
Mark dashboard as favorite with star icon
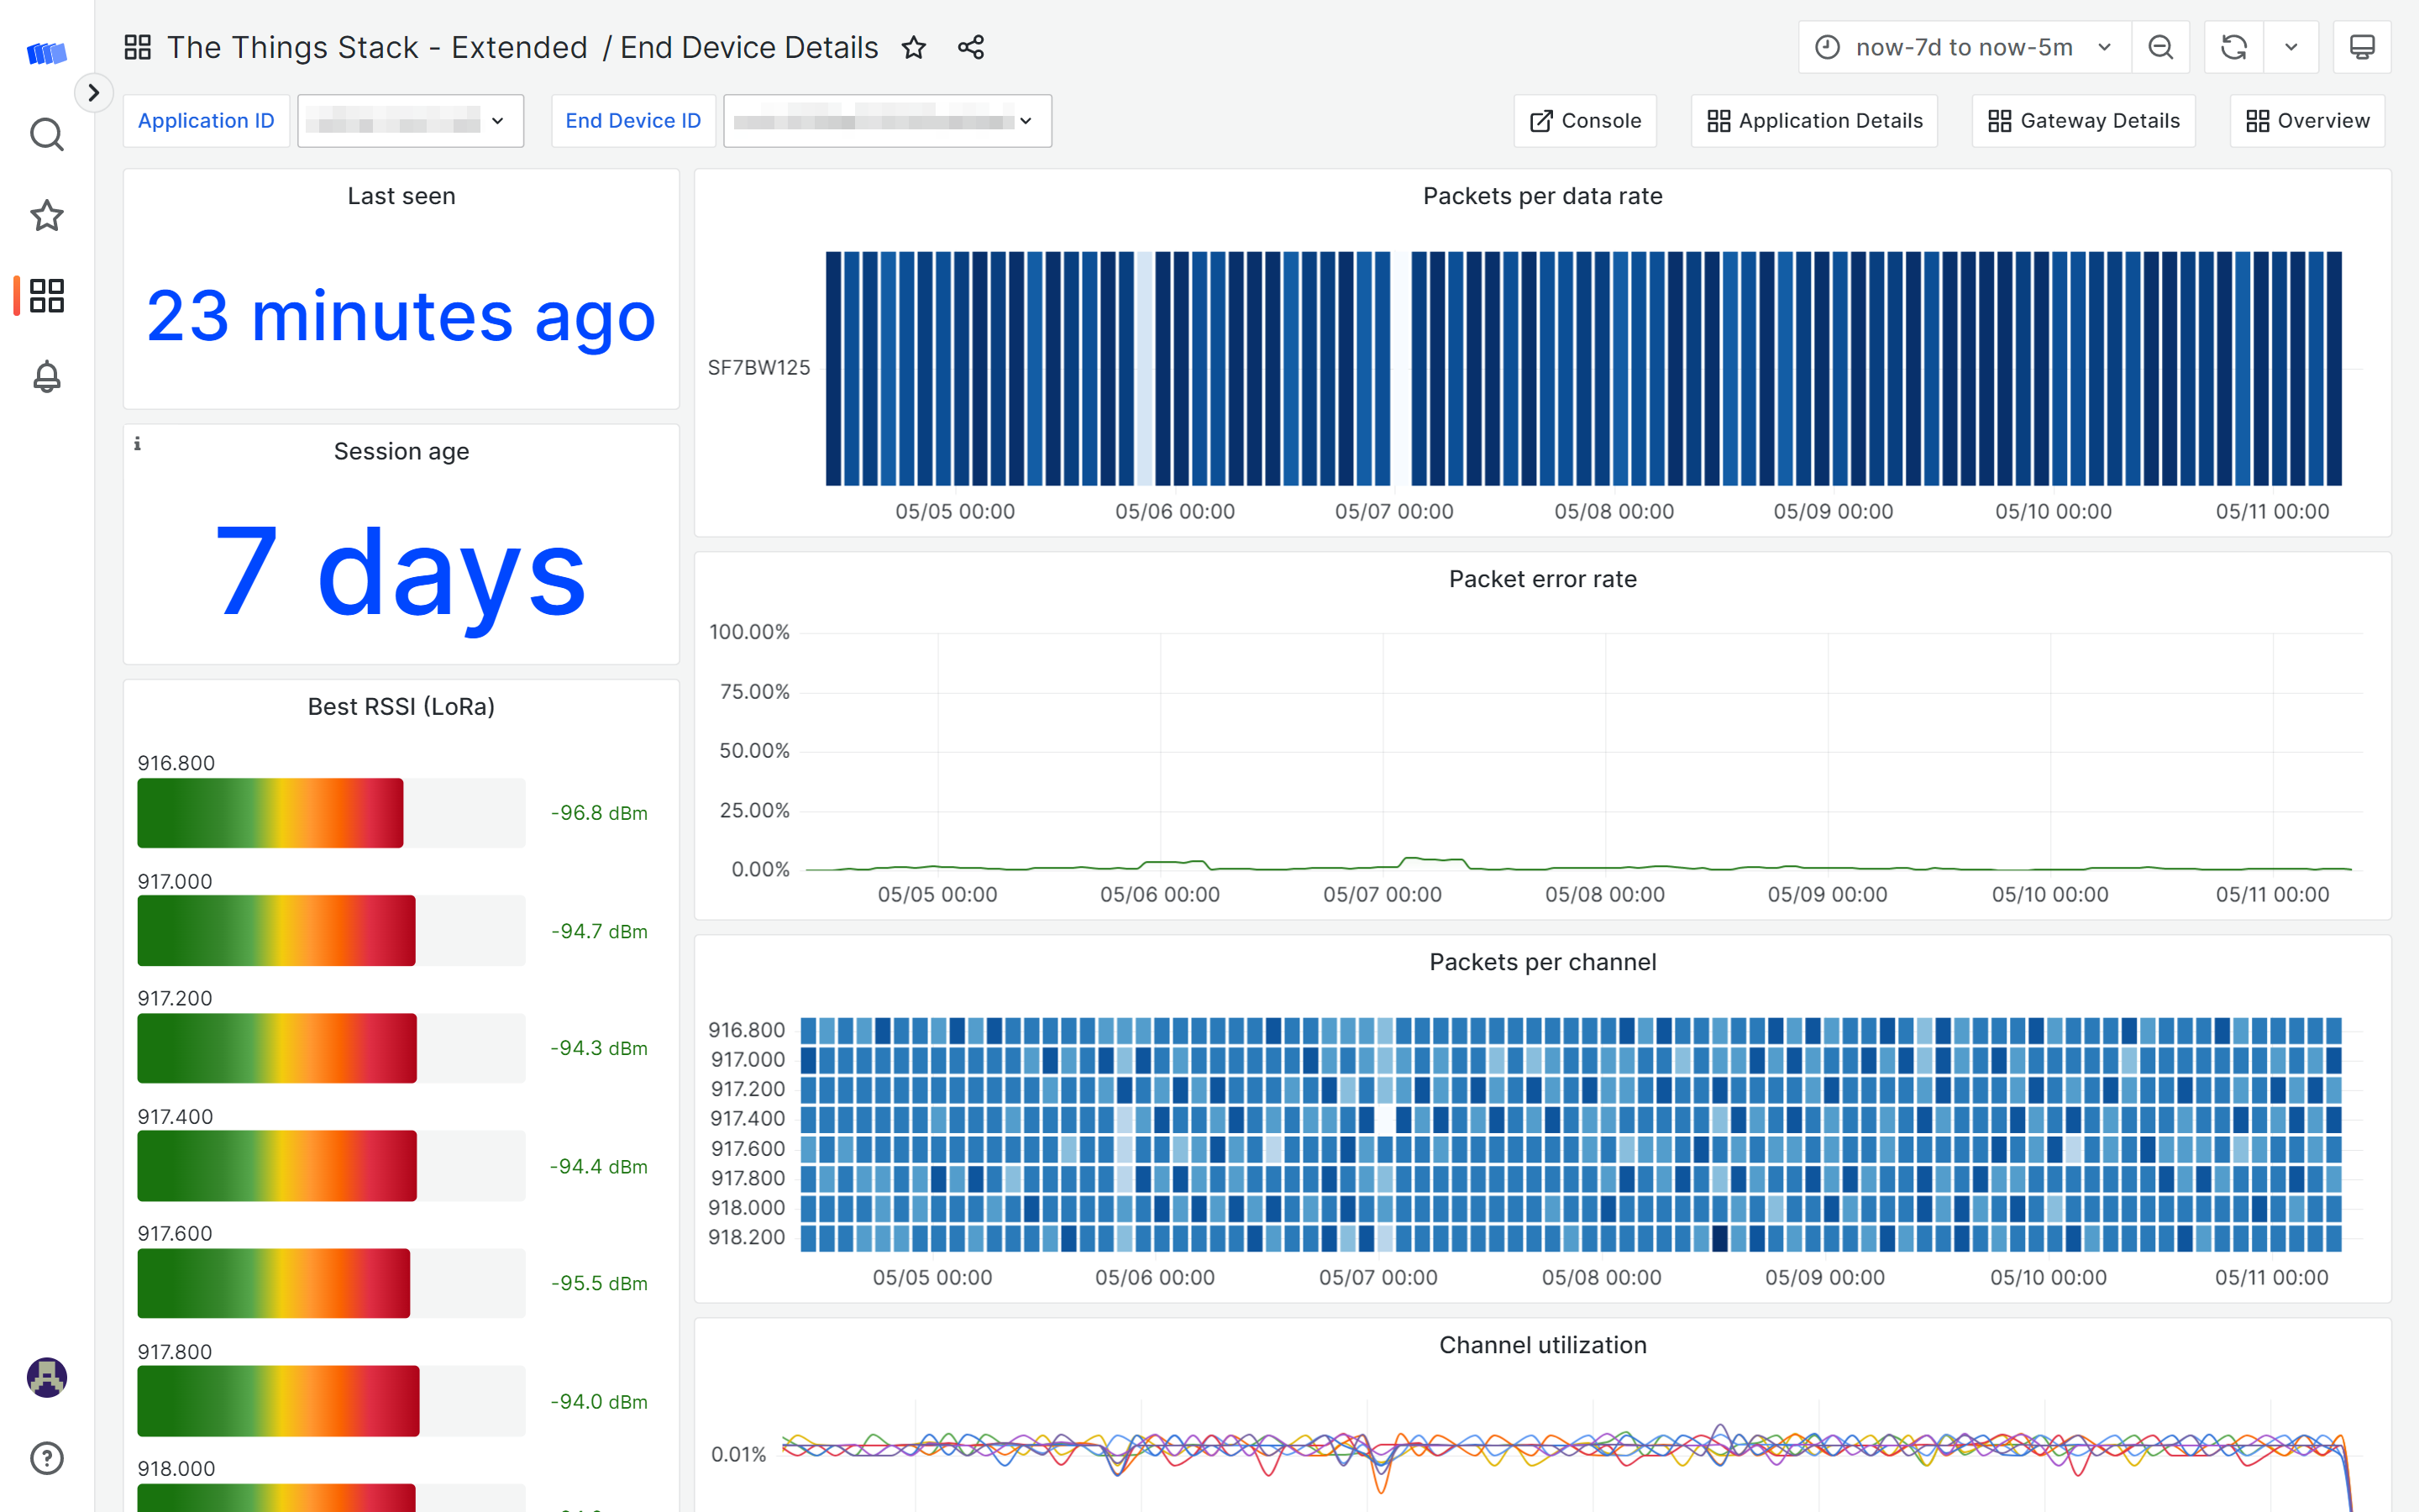click(914, 47)
